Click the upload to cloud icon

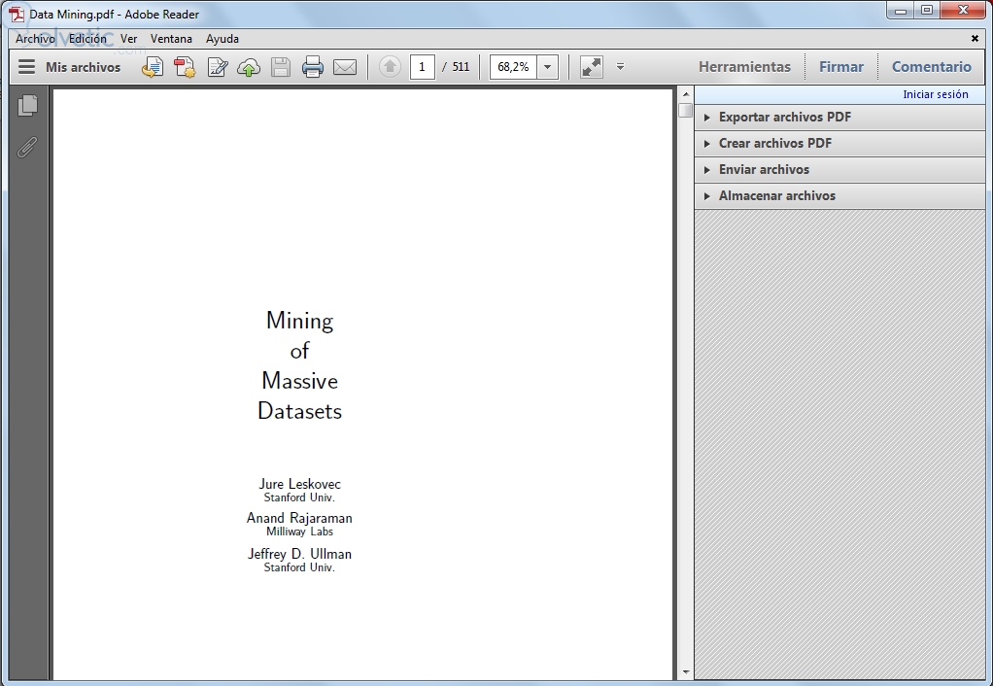[249, 67]
